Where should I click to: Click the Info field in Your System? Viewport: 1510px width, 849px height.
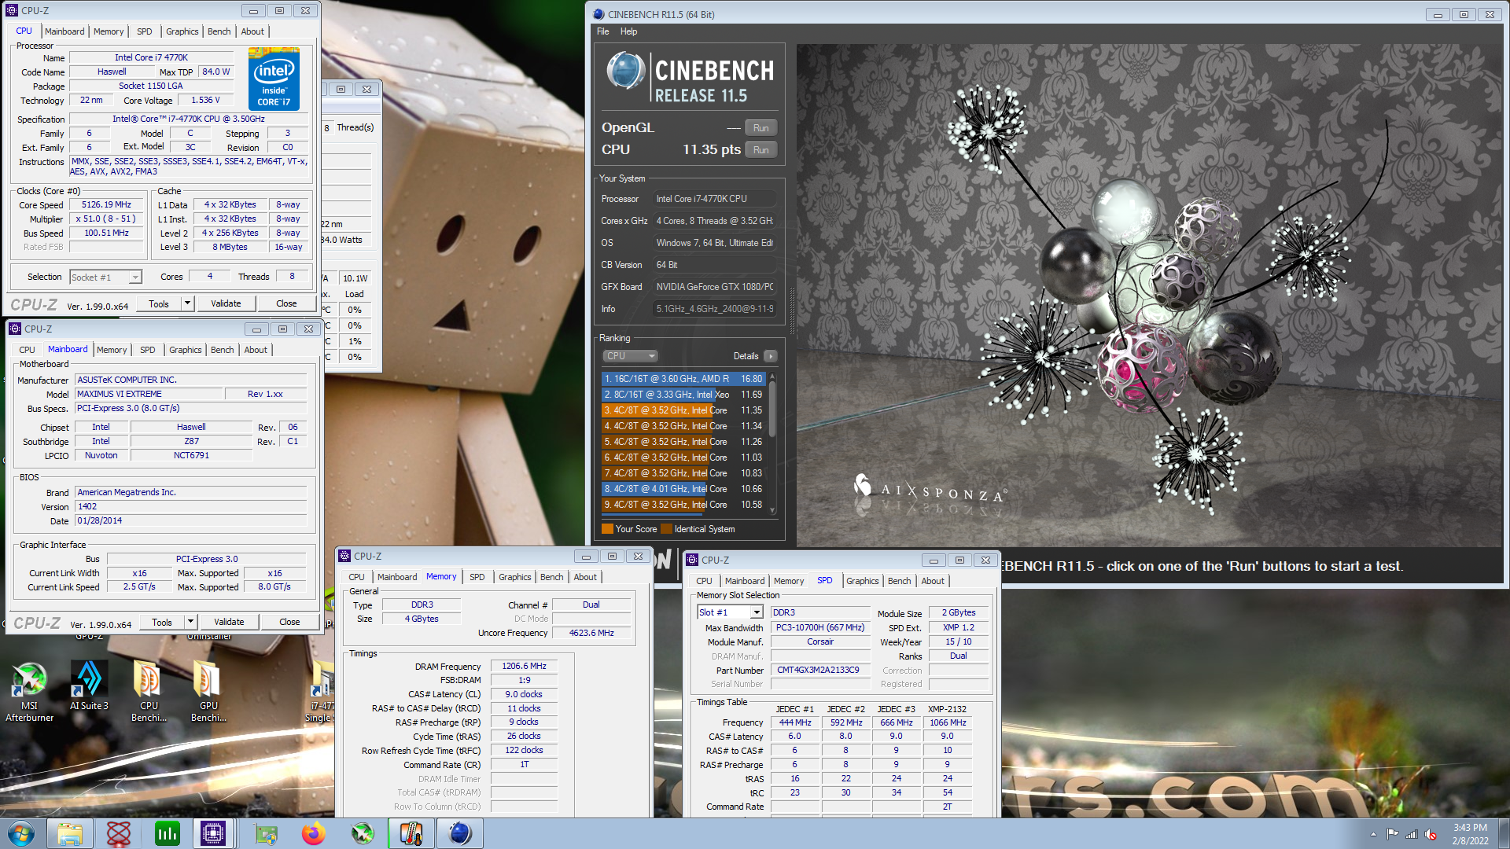(716, 309)
